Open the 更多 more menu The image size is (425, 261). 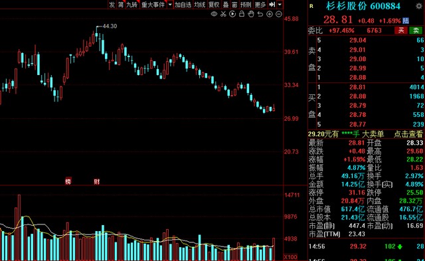260,5
